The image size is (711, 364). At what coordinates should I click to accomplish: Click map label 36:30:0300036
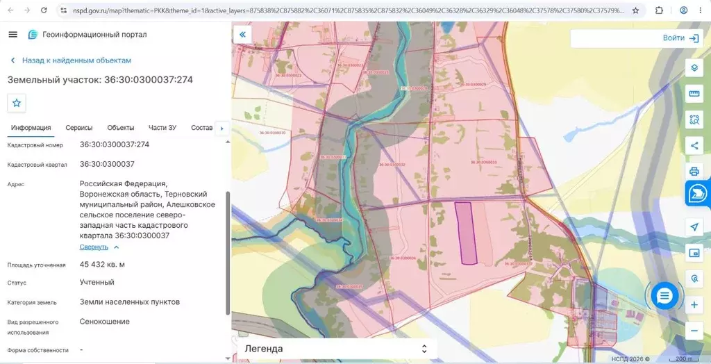click(402, 258)
